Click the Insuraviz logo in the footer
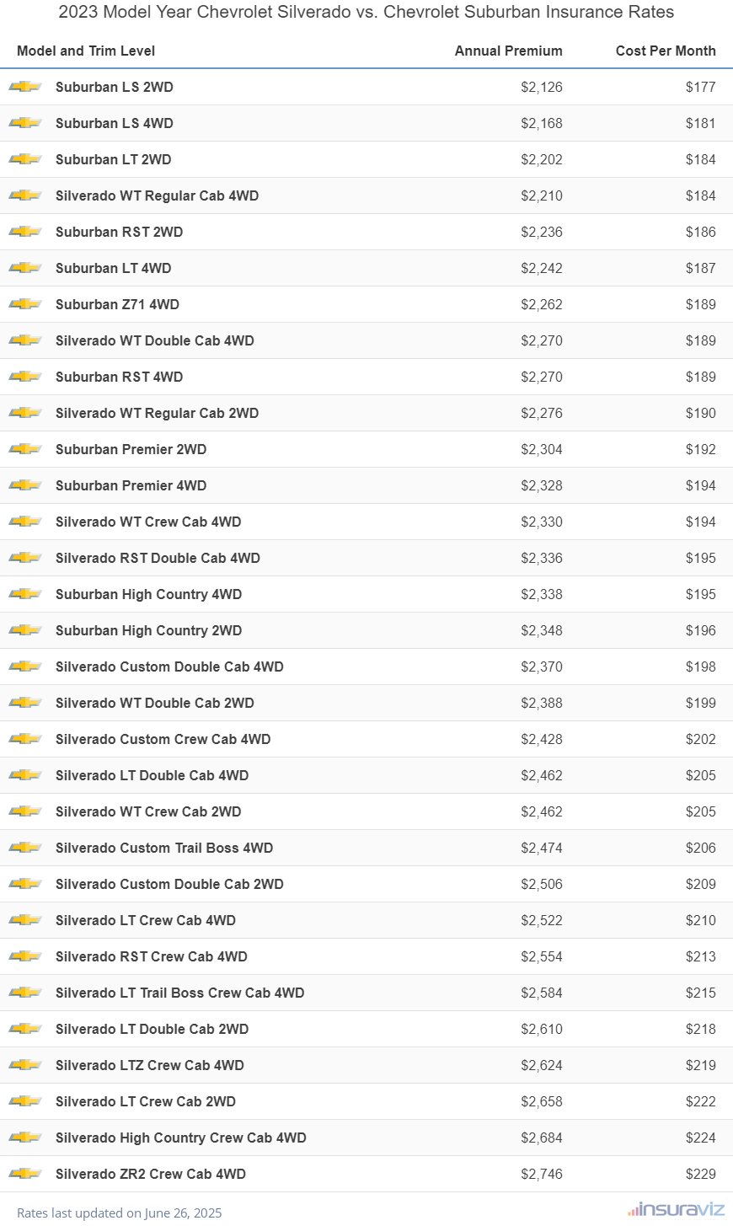This screenshot has height=1226, width=733. pyautogui.click(x=676, y=1209)
